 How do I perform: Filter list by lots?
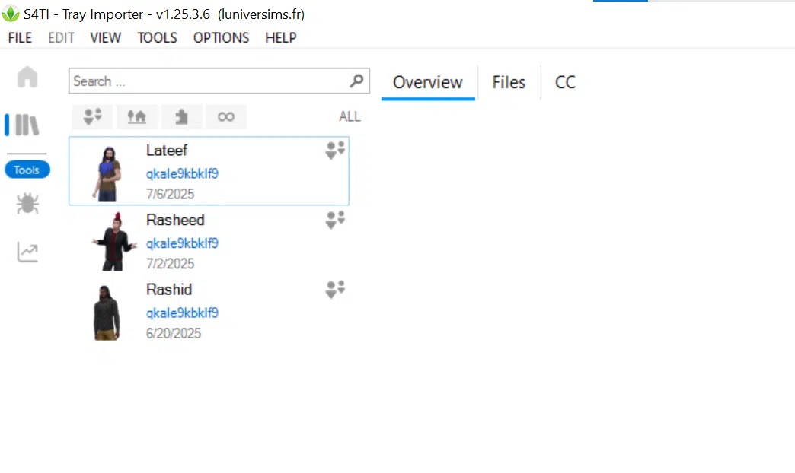coord(137,116)
